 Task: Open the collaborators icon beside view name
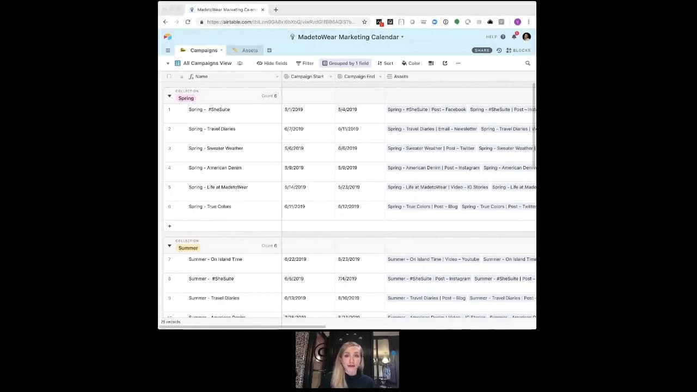[240, 63]
